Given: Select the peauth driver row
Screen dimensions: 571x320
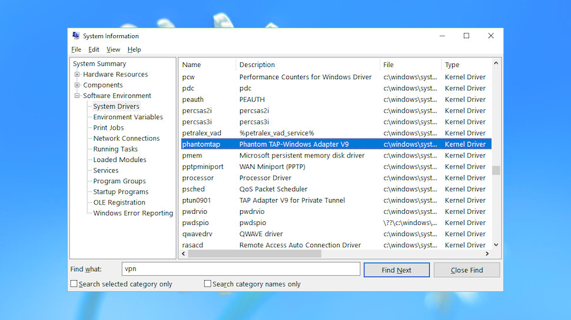Looking at the screenshot, I should click(336, 100).
